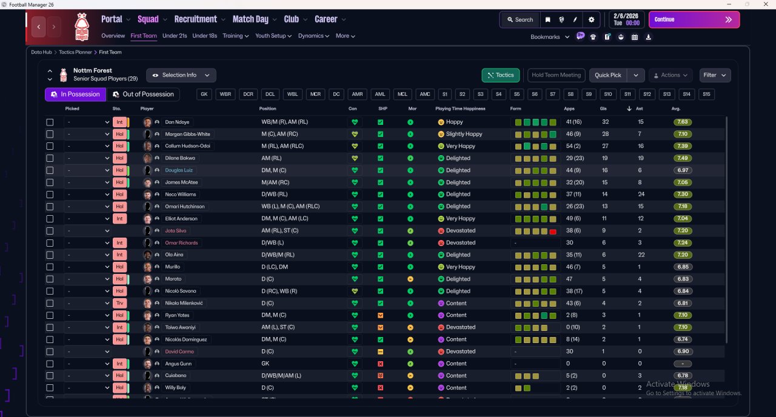The width and height of the screenshot is (776, 417).
Task: Tick the checkbox for Ryan Yates
Action: pyautogui.click(x=50, y=315)
